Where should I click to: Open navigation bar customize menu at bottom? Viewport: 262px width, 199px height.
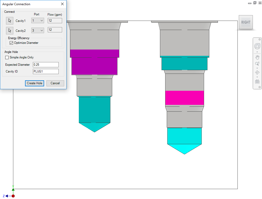pyautogui.click(x=259, y=87)
